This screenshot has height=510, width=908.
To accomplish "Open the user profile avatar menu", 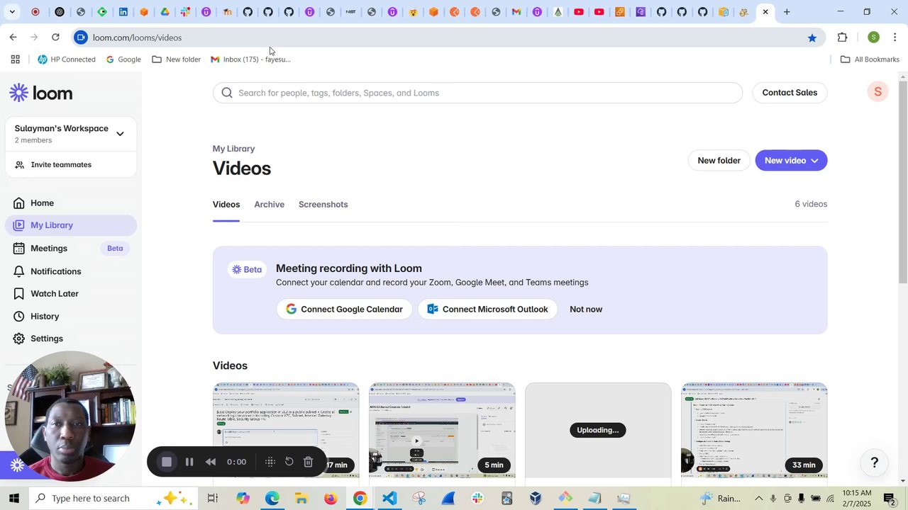I will (x=877, y=92).
